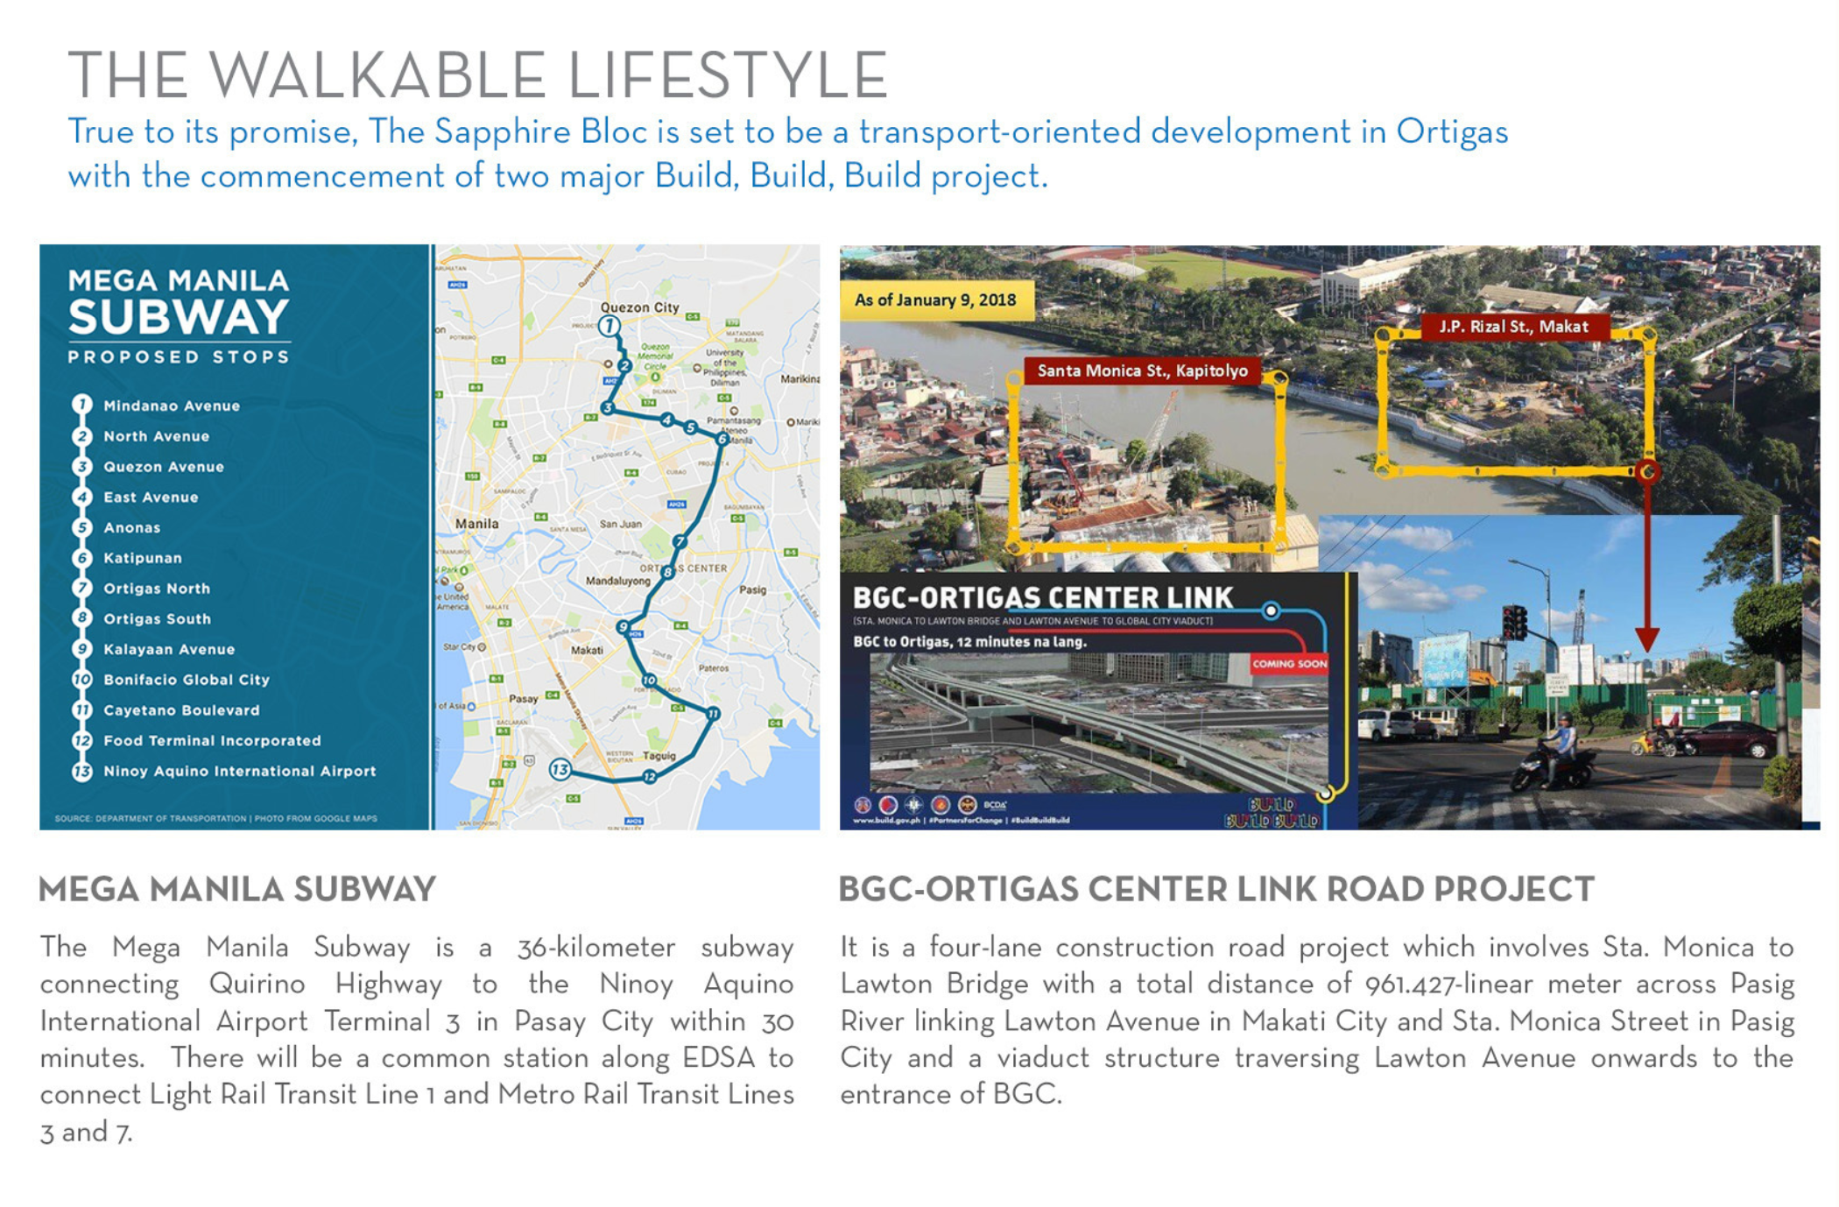Click the viaduct rendering in BGC-Ortigas banner

(1099, 723)
